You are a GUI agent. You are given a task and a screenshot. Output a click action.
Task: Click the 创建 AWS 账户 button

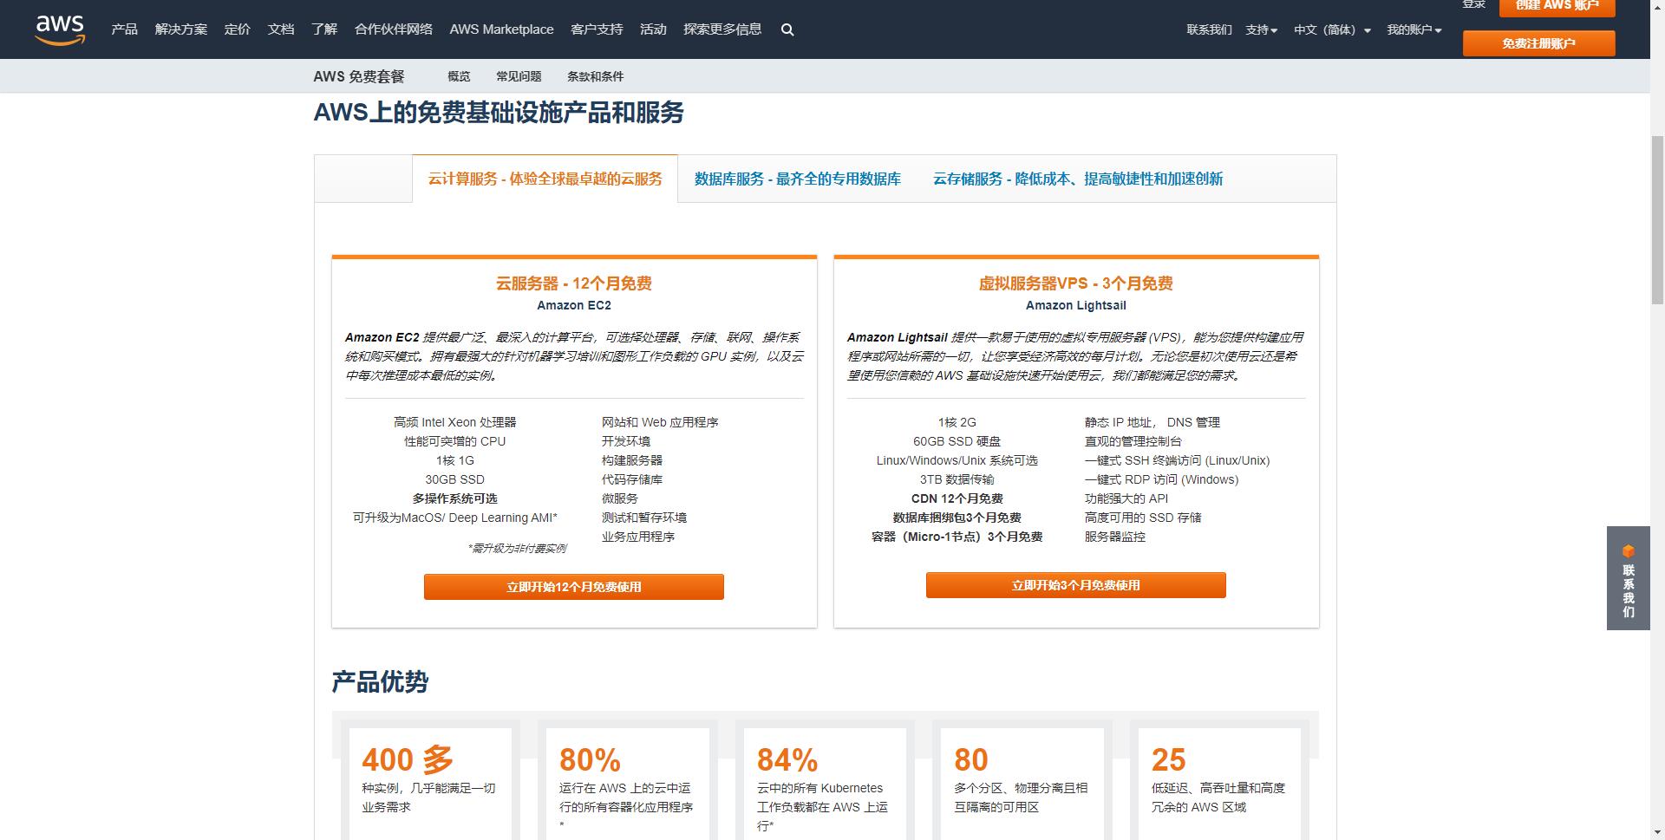pyautogui.click(x=1557, y=7)
